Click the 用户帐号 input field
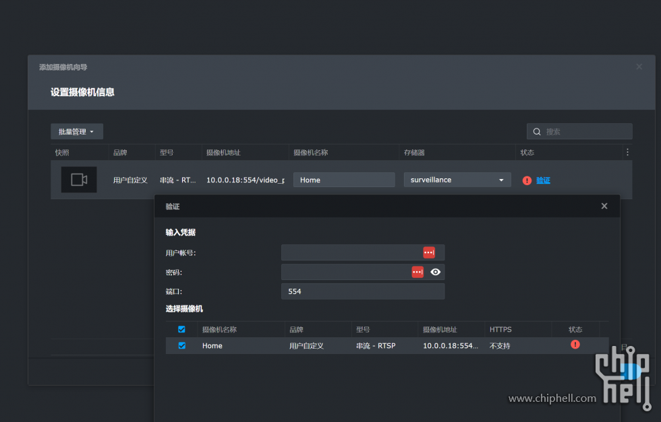 363,252
